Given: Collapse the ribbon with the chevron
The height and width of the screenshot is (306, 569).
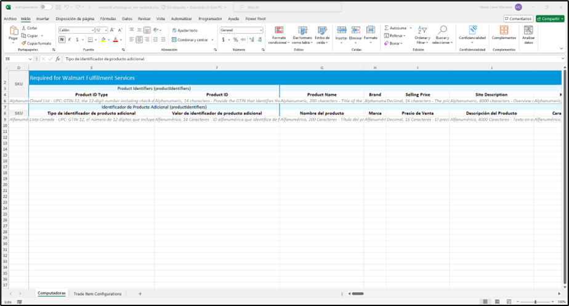Looking at the screenshot, I should 562,49.
